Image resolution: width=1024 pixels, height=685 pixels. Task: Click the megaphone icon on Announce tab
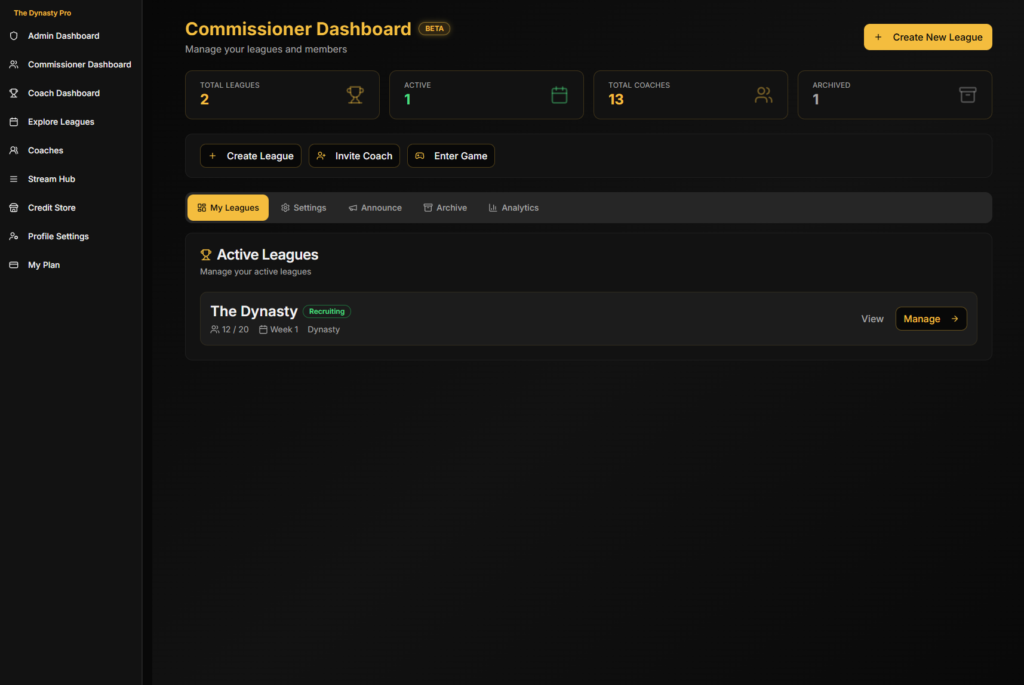pyautogui.click(x=353, y=207)
